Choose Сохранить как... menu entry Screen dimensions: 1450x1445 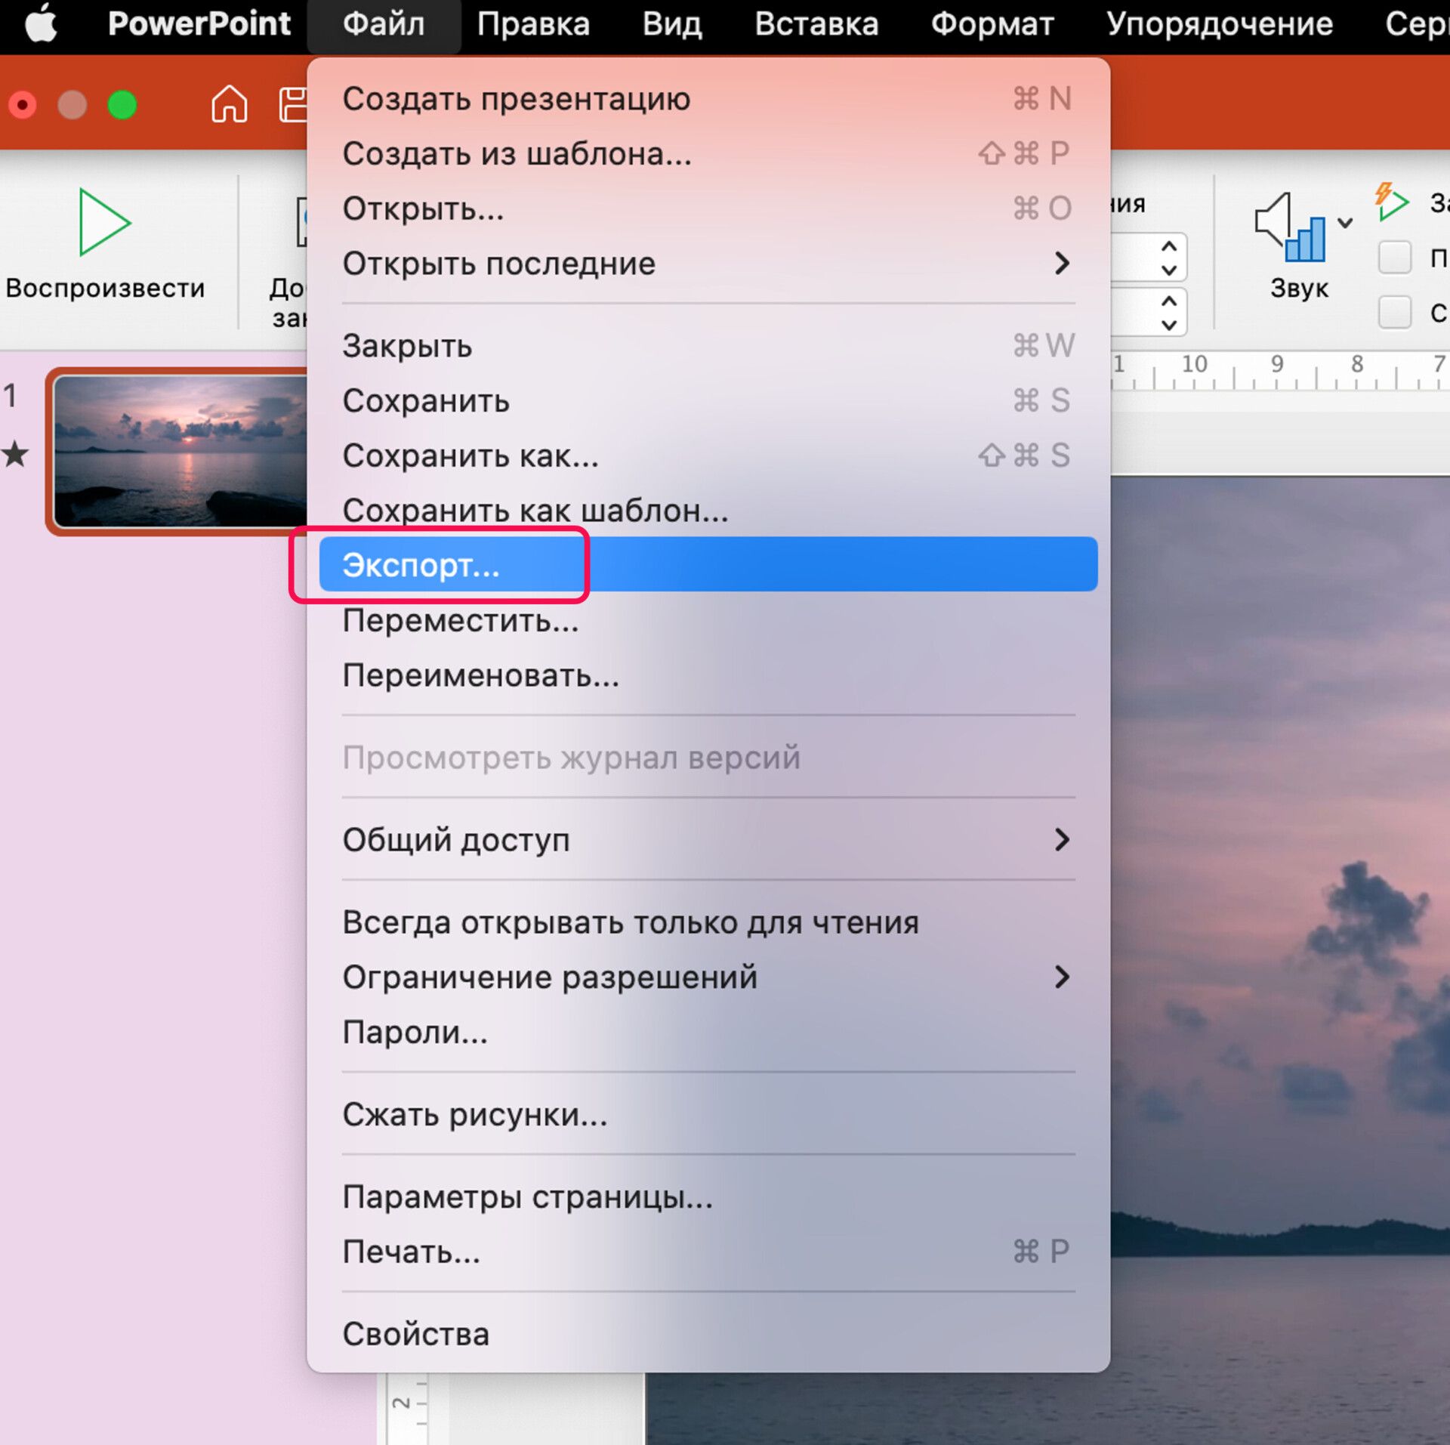tap(470, 455)
